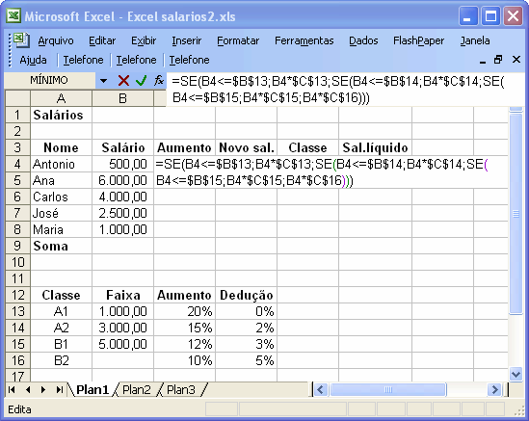The width and height of the screenshot is (529, 421).
Task: Click the Select All corner button
Action: 18,98
